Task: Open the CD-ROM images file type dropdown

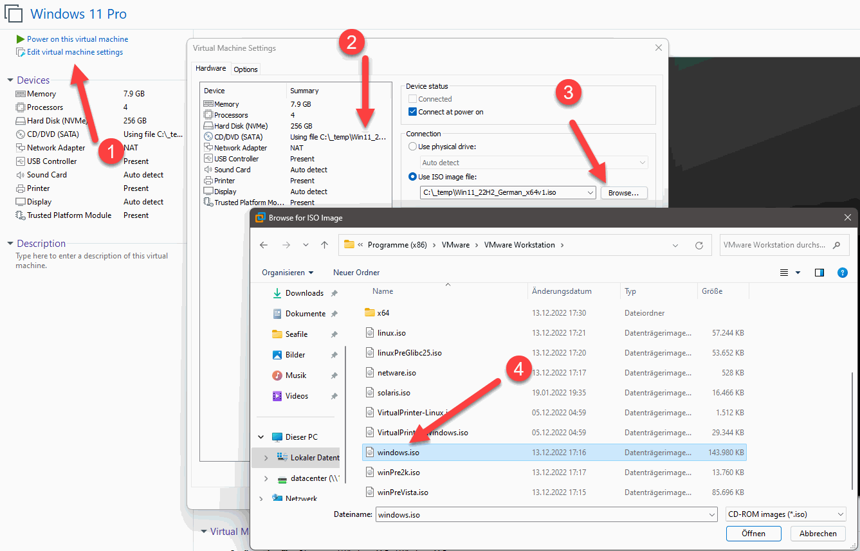Action: click(x=785, y=514)
